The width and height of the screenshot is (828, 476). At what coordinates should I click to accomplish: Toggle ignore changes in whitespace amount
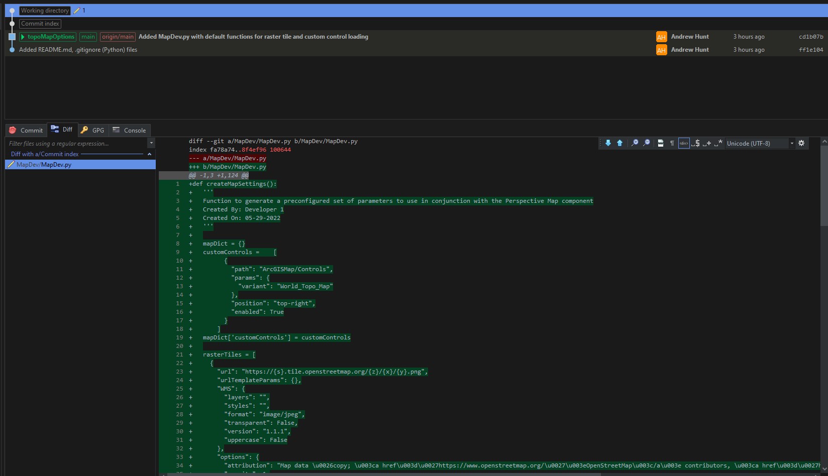707,143
